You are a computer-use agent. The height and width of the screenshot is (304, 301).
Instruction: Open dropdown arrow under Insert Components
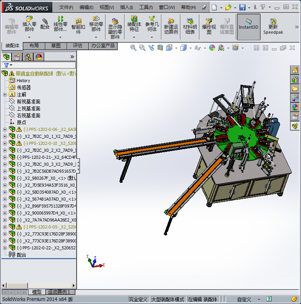pos(29,37)
